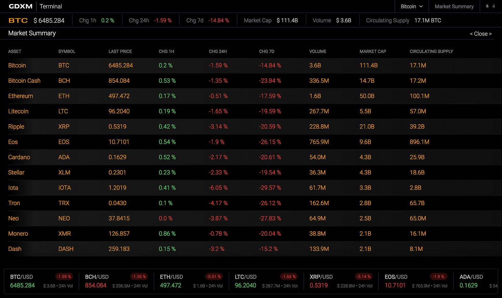Open the LTC/USD ticker card

pos(266,281)
